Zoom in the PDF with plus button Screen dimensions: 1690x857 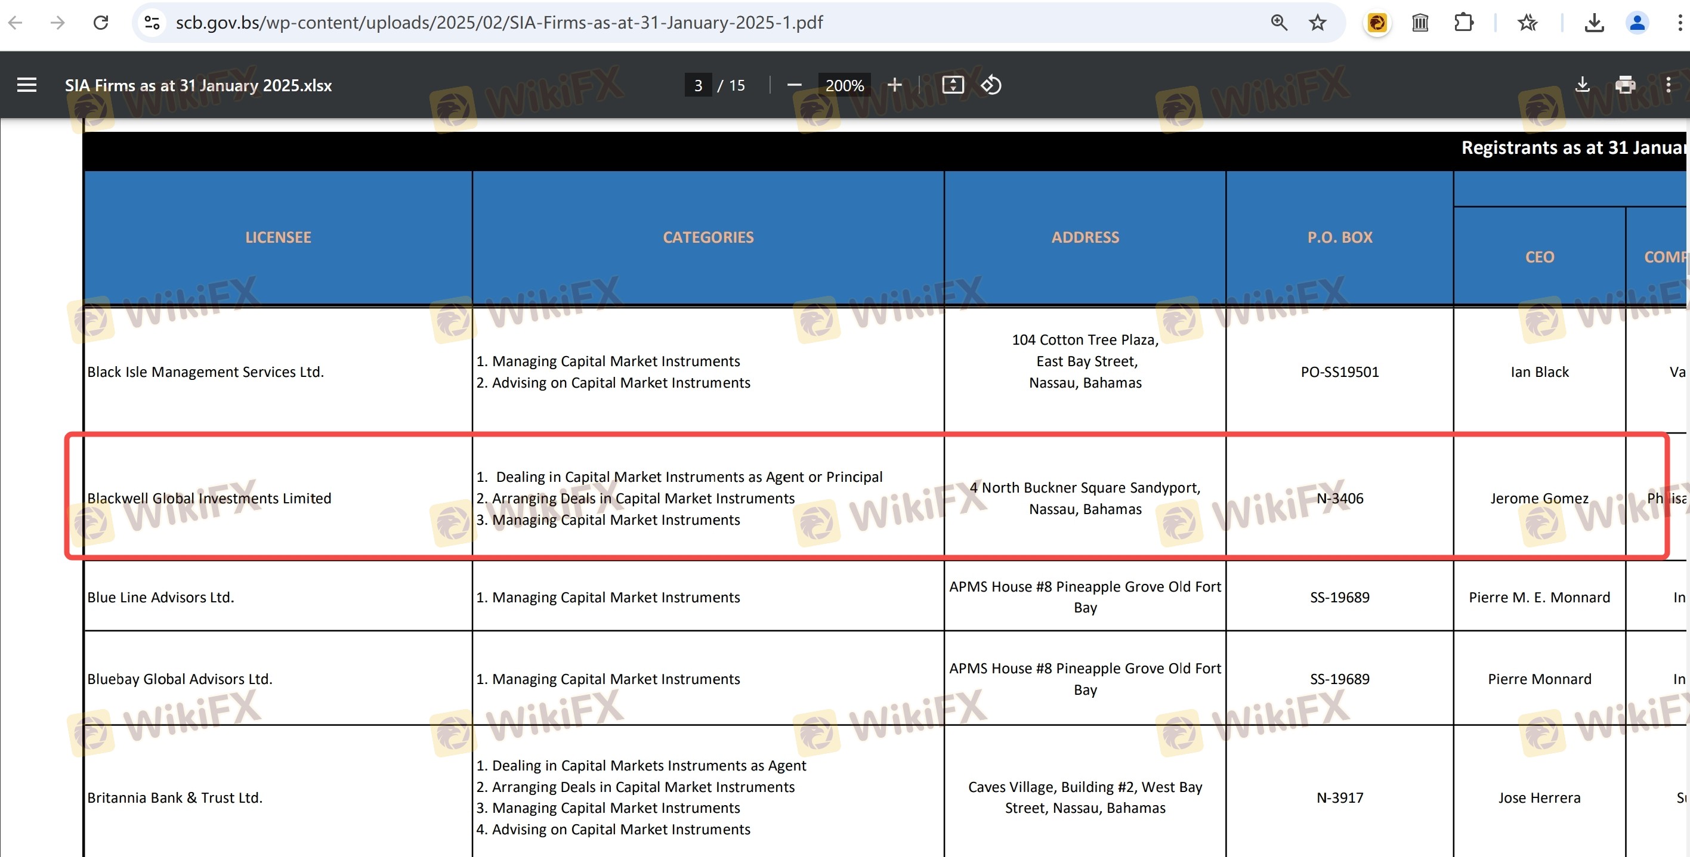(894, 85)
